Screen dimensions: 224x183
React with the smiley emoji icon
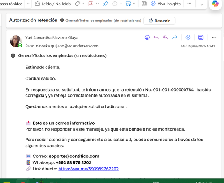coord(147,38)
